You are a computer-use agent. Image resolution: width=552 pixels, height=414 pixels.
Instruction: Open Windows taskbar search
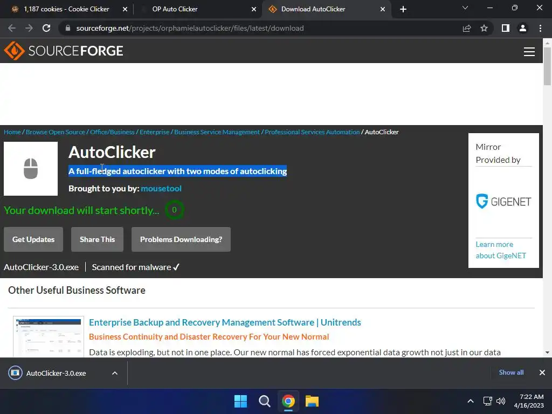coord(264,401)
